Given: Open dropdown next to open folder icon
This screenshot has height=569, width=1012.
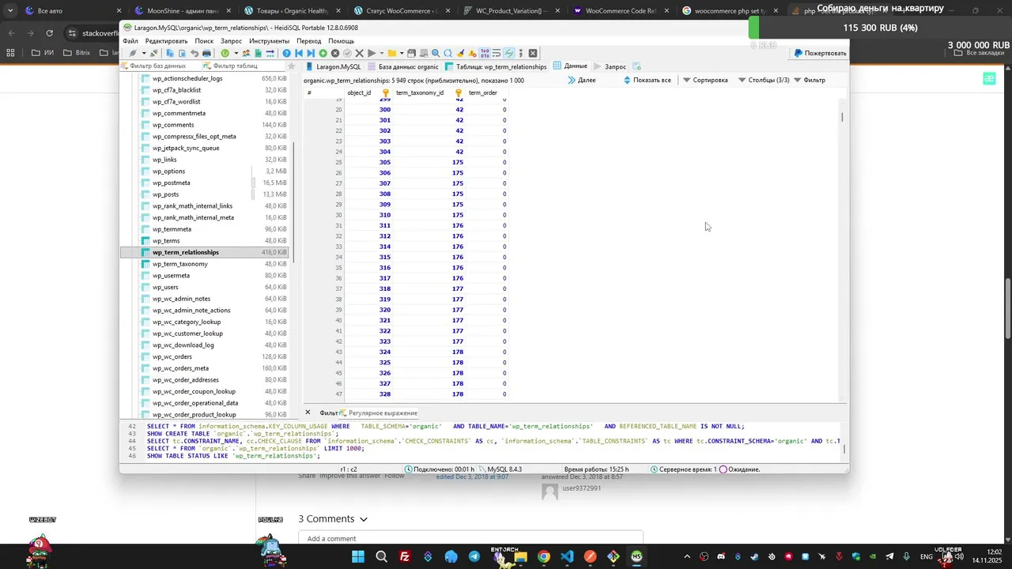Looking at the screenshot, I should [x=402, y=53].
